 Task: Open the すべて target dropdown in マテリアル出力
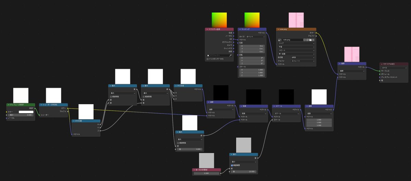coord(394,67)
